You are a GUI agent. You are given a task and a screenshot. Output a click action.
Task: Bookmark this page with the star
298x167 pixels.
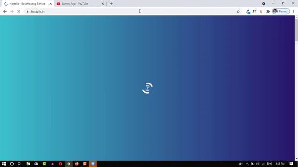pyautogui.click(x=238, y=11)
